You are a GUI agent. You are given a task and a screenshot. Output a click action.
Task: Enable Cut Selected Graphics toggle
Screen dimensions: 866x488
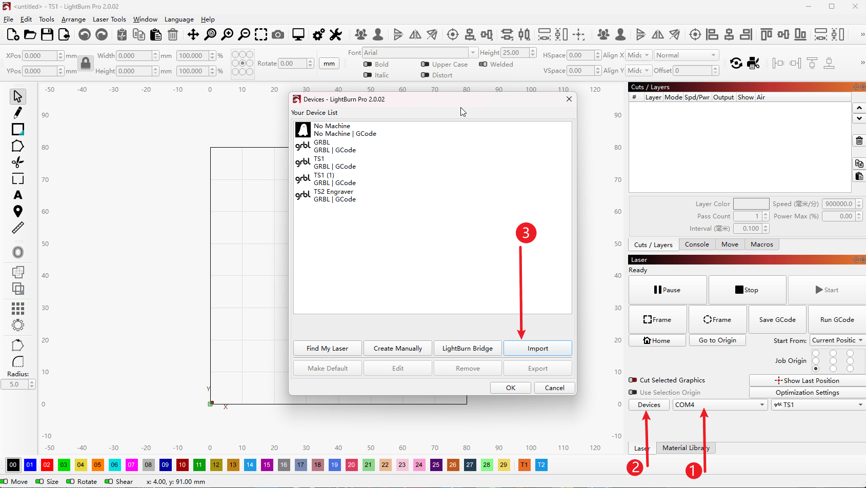(633, 380)
